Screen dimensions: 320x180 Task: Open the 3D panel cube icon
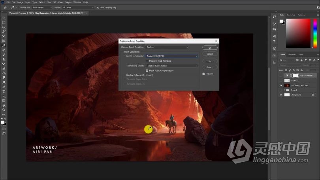[x=274, y=48]
